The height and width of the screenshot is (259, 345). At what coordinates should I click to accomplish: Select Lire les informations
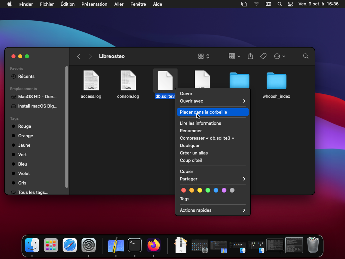pyautogui.click(x=213, y=123)
